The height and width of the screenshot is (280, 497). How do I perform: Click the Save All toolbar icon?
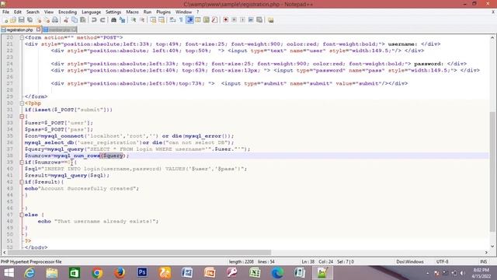(x=30, y=20)
